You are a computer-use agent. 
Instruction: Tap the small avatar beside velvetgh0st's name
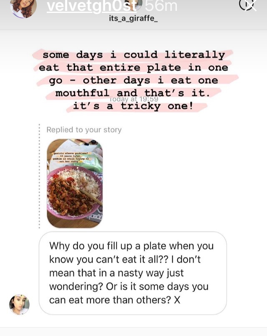pos(137,4)
